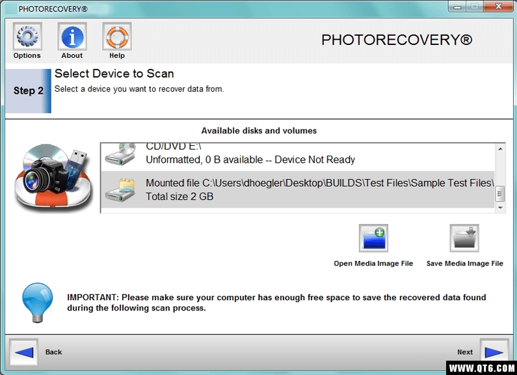
Task: Open the Options gear icon
Action: (27, 36)
